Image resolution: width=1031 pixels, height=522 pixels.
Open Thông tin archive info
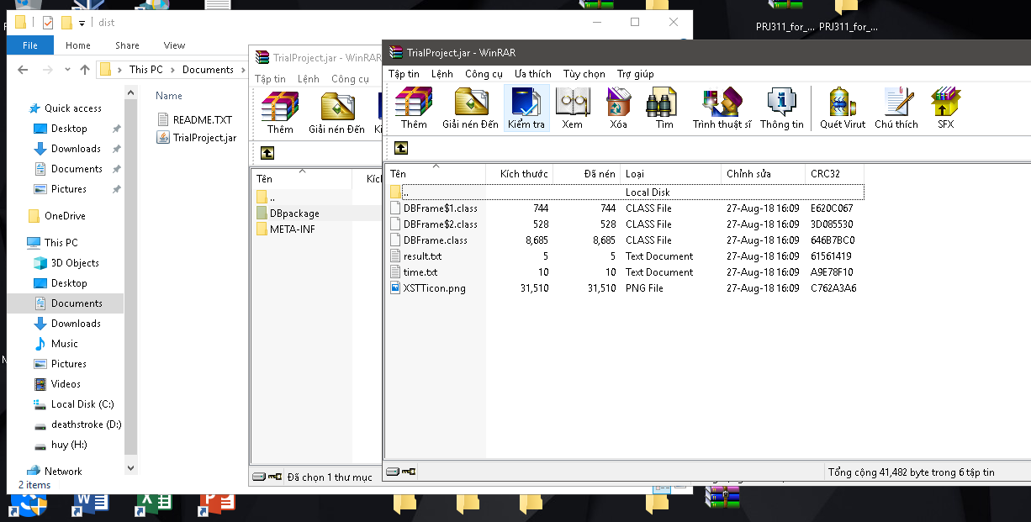click(x=781, y=108)
